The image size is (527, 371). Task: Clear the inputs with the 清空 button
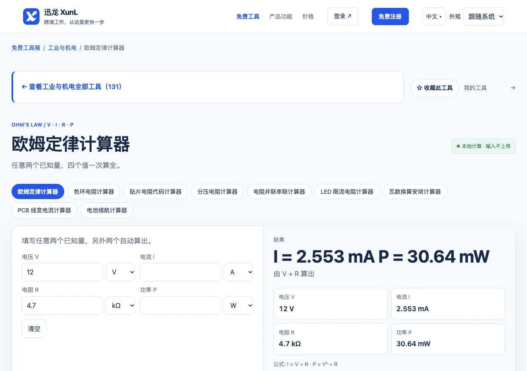pos(34,329)
